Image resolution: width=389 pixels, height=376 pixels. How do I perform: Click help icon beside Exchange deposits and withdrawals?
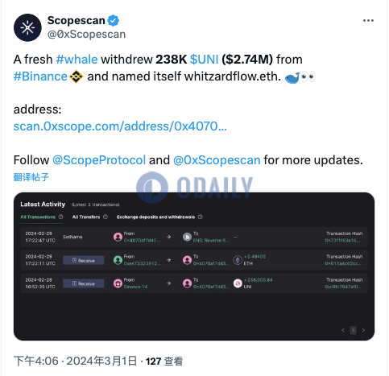pos(201,217)
